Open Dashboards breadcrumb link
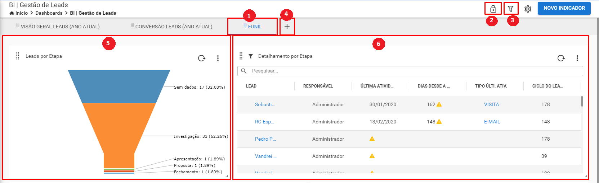Viewport: 599px width, 183px height. pos(49,13)
